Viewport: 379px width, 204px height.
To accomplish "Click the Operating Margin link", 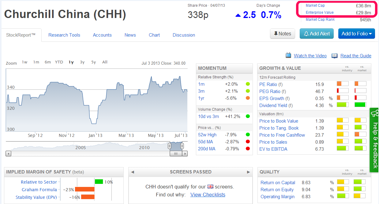I will click(277, 197).
